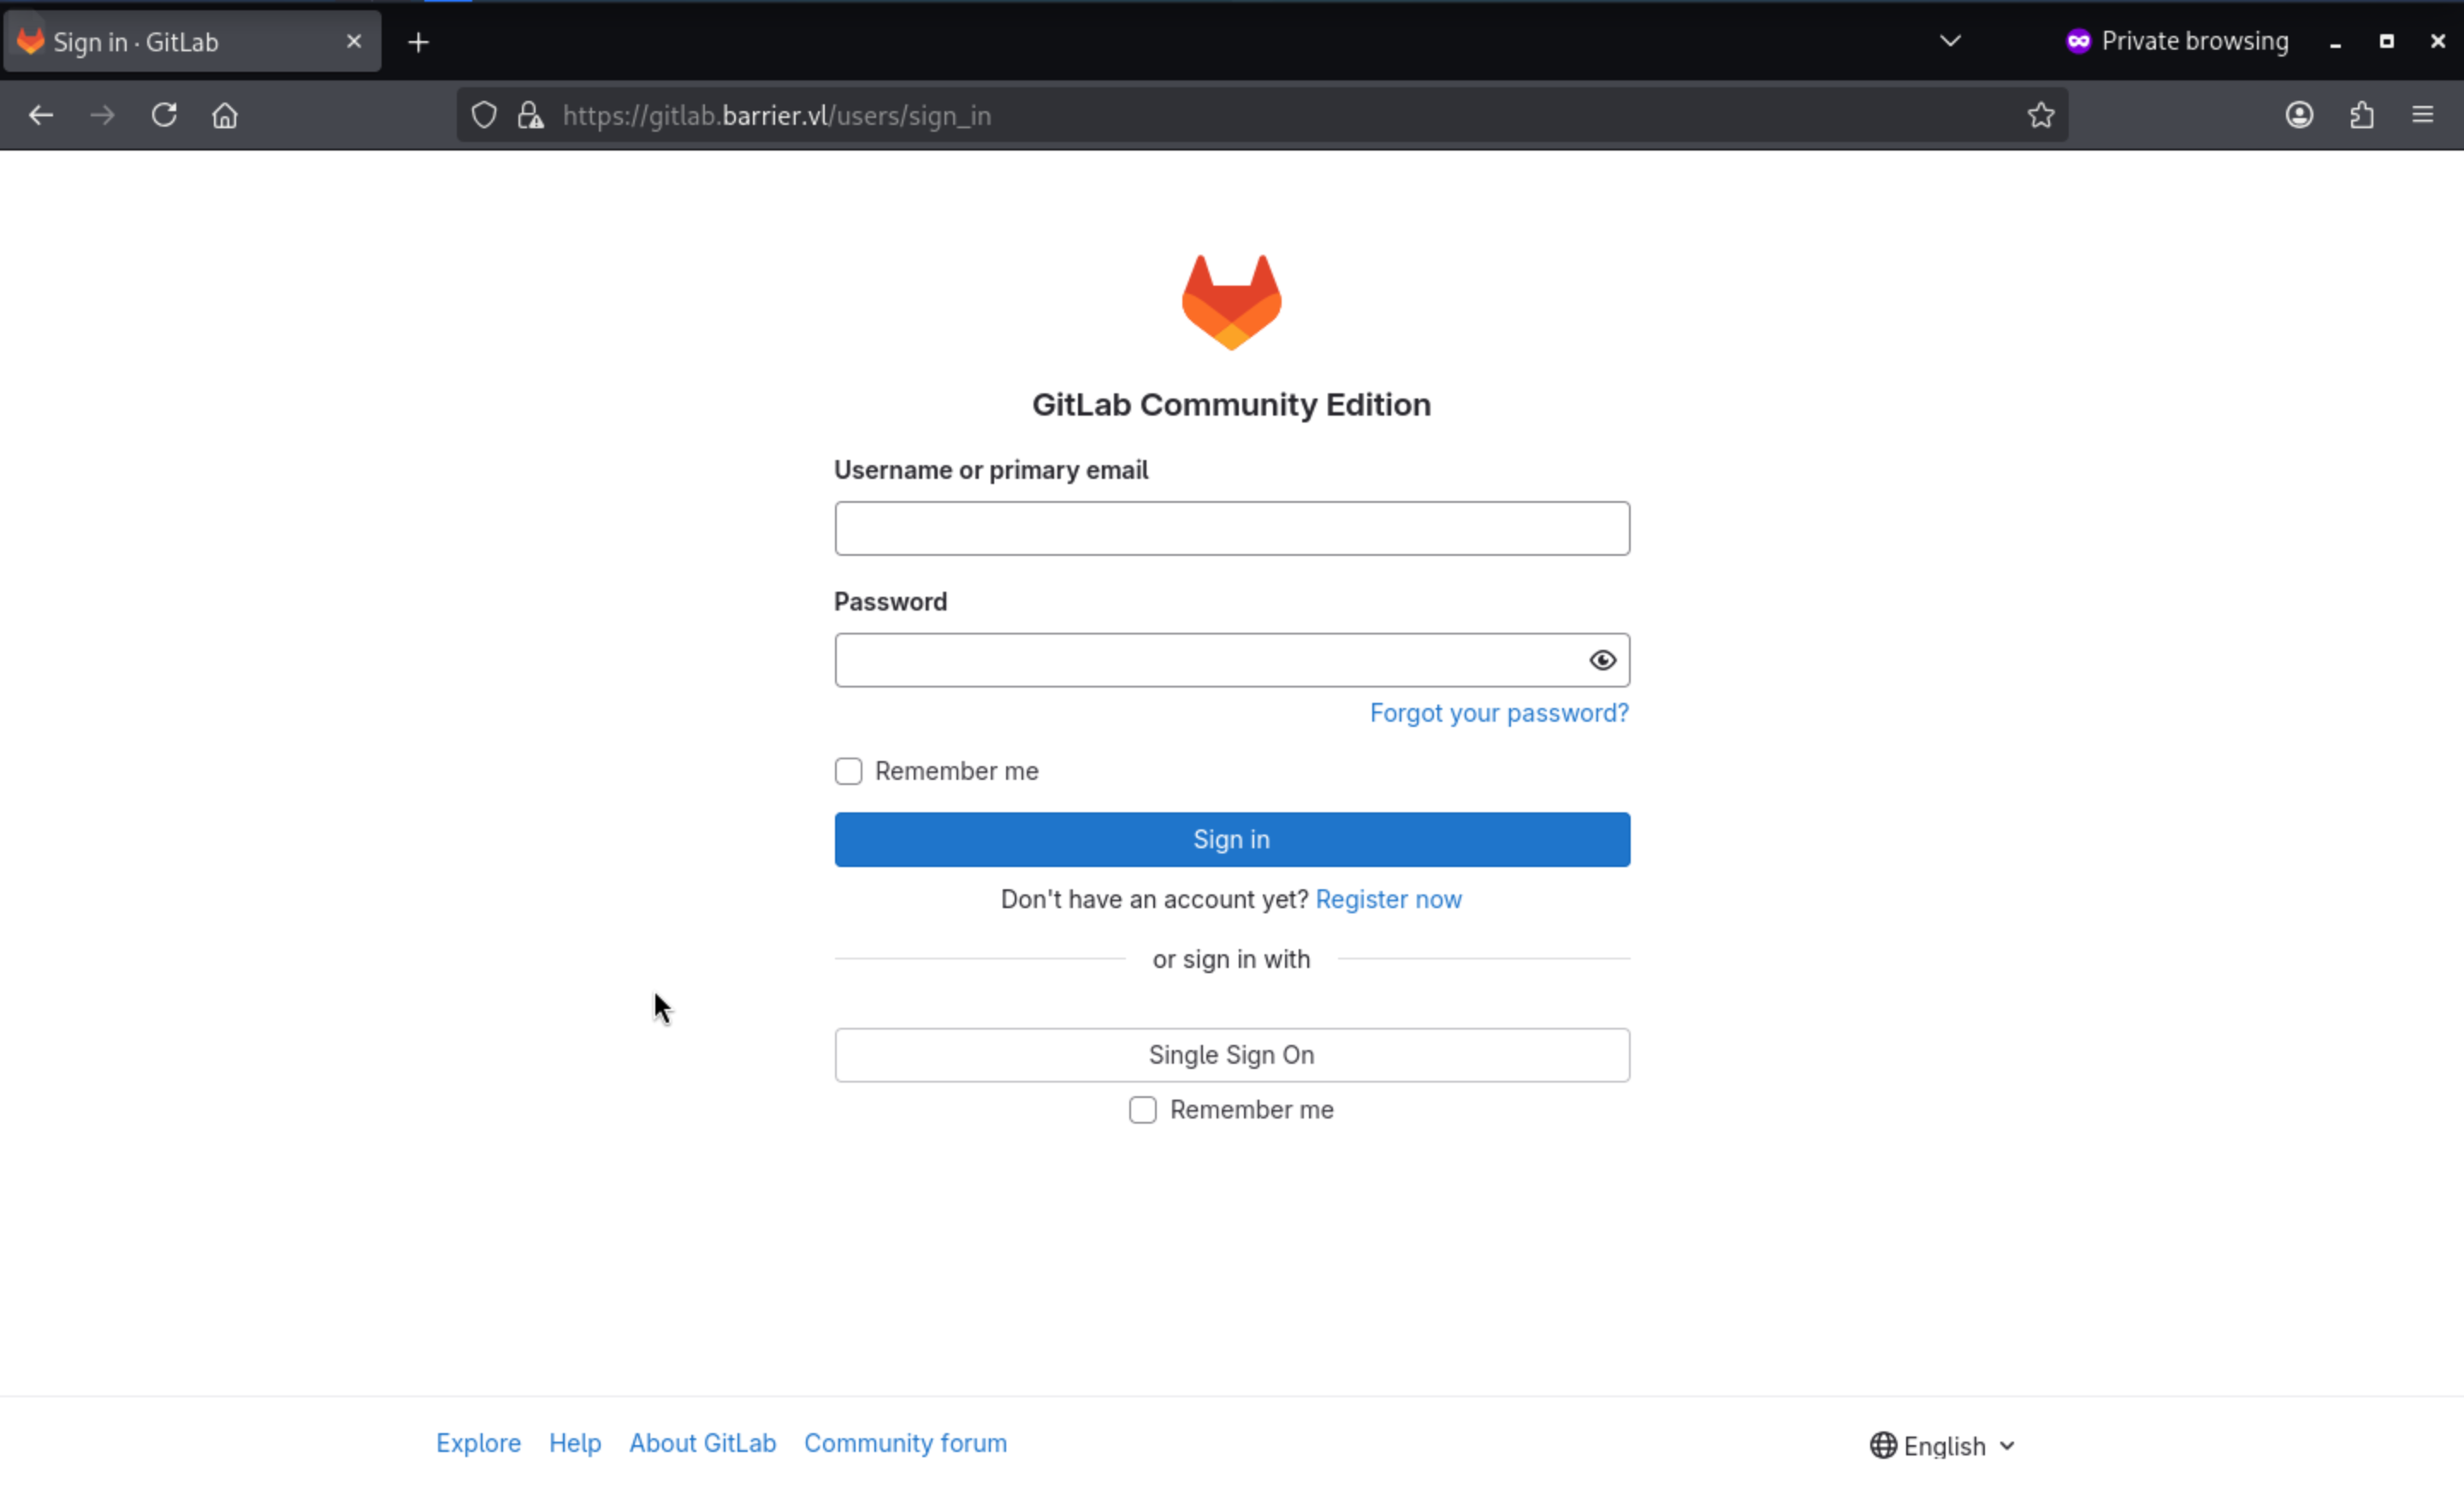This screenshot has height=1493, width=2464.
Task: Open a new tab with plus
Action: (x=419, y=42)
